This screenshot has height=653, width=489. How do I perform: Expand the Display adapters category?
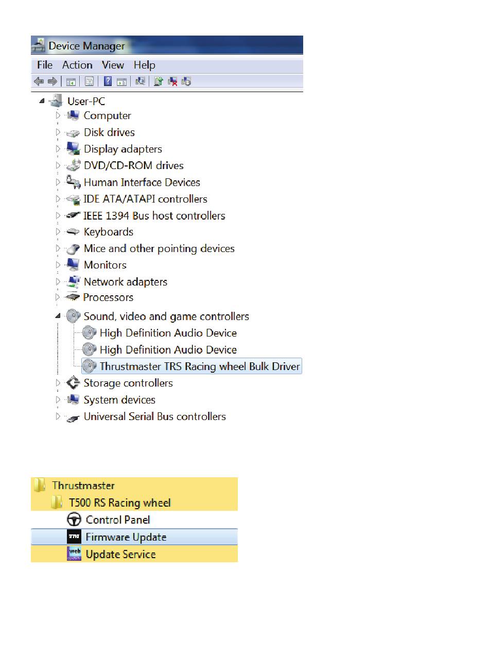coord(58,149)
